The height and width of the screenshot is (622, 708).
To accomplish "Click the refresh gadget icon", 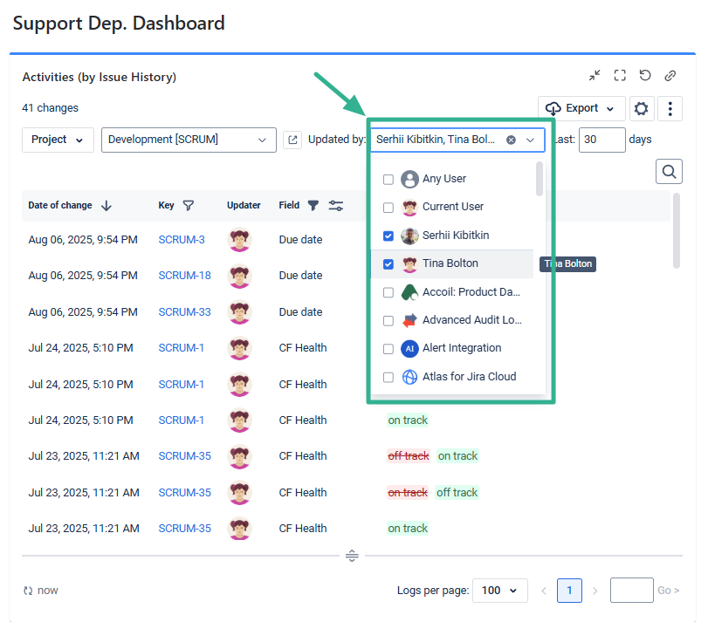I will [x=645, y=76].
